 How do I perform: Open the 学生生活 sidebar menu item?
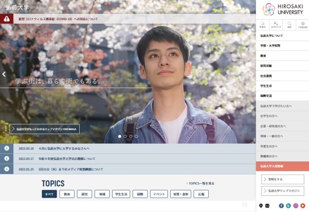pyautogui.click(x=266, y=86)
